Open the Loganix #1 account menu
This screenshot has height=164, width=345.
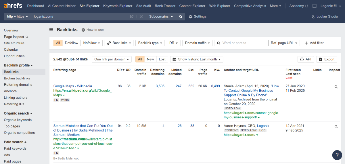coord(331,6)
